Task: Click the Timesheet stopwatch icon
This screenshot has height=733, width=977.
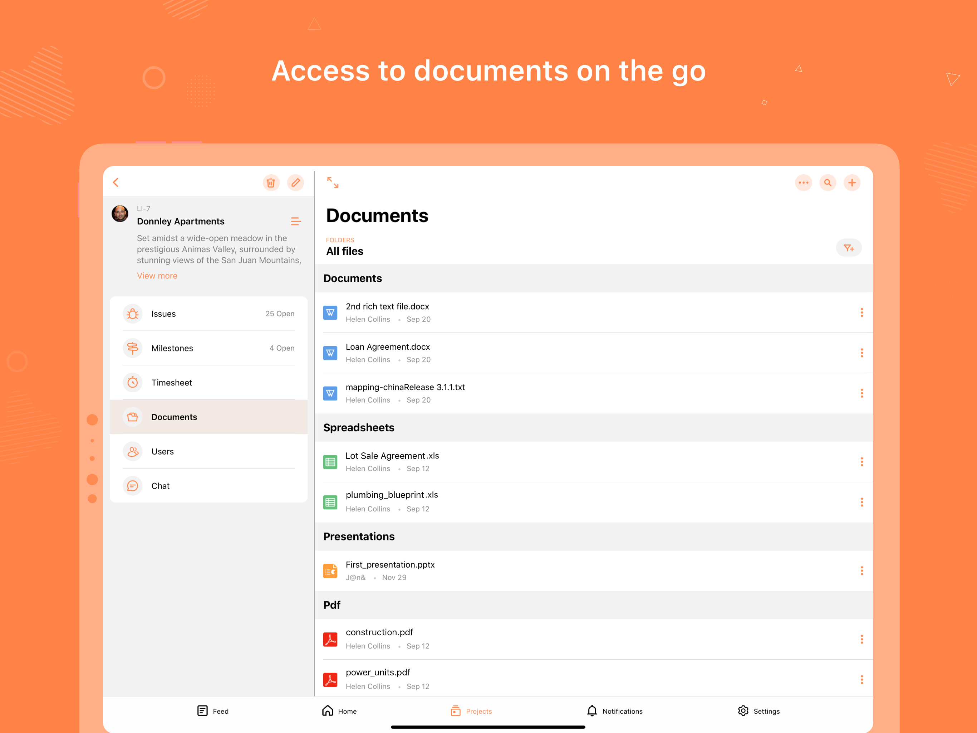Action: (133, 383)
